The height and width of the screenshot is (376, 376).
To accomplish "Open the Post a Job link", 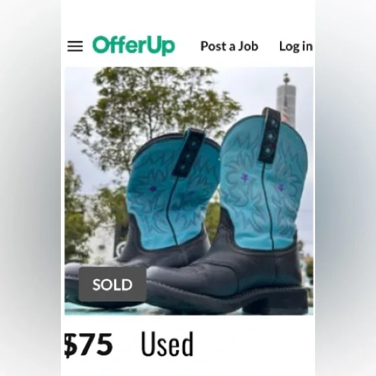I will pyautogui.click(x=229, y=46).
